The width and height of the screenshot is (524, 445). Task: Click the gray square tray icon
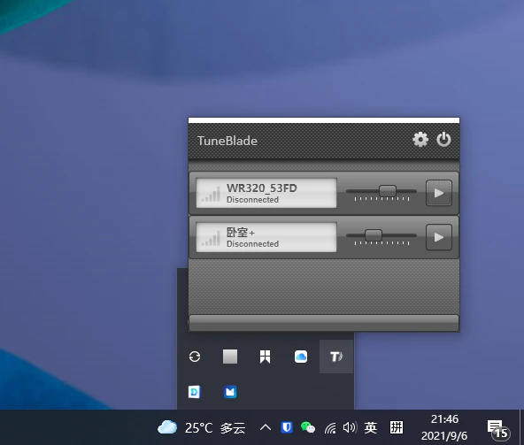pos(230,357)
